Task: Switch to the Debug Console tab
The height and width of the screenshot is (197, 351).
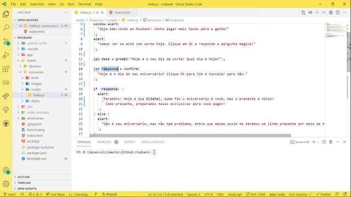Action: click(x=152, y=142)
